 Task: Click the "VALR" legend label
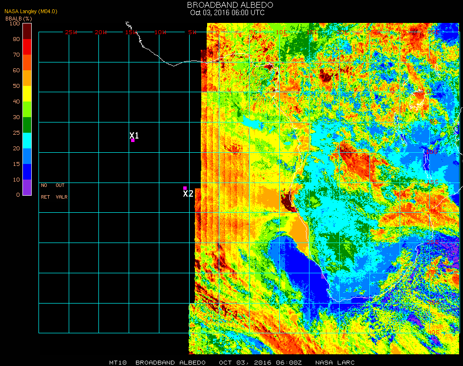[61, 197]
